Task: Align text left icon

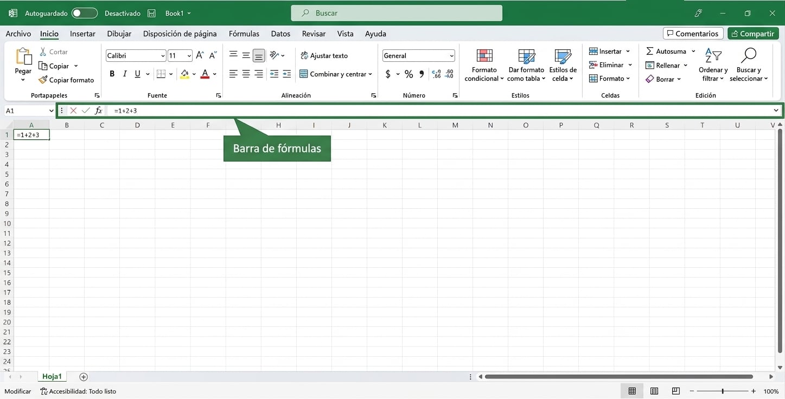Action: pyautogui.click(x=233, y=74)
